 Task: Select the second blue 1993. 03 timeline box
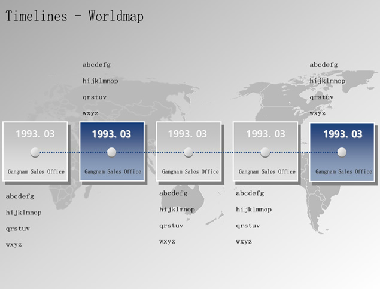coord(112,152)
